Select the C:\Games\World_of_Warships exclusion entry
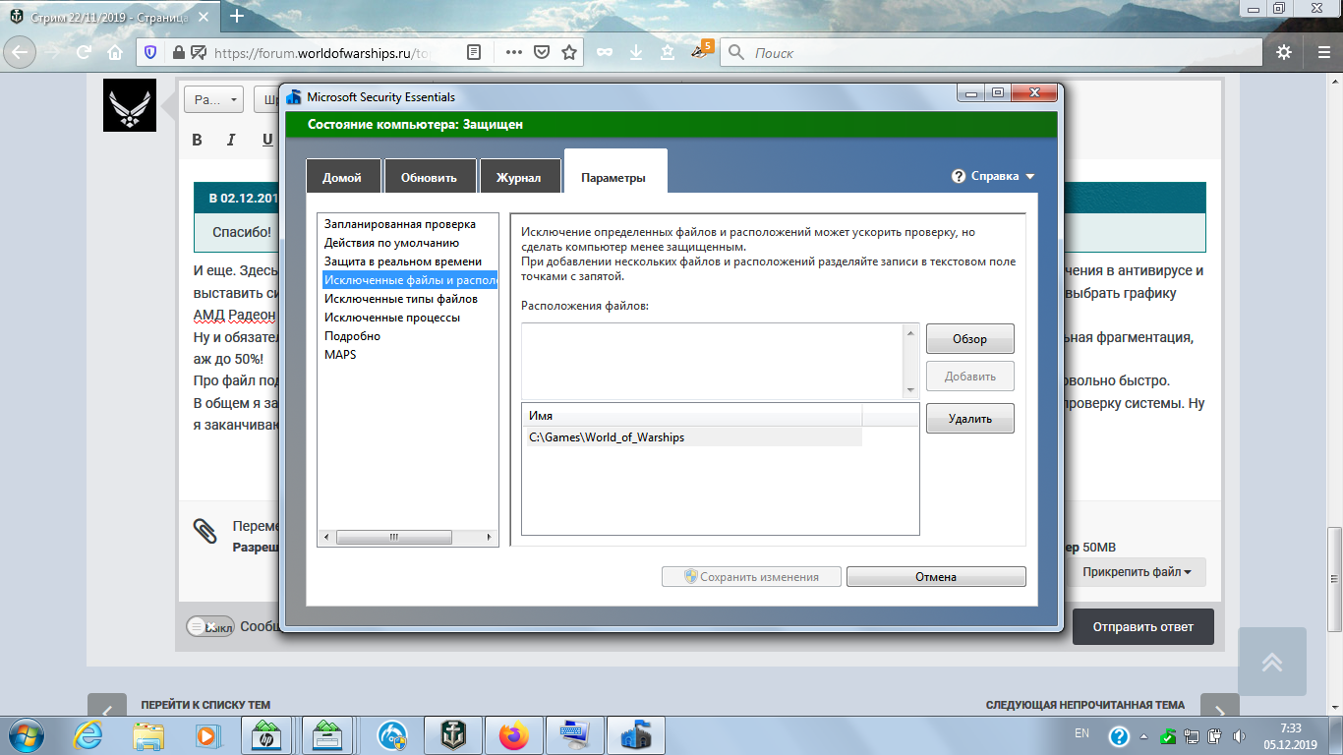Image resolution: width=1343 pixels, height=755 pixels. click(x=607, y=437)
